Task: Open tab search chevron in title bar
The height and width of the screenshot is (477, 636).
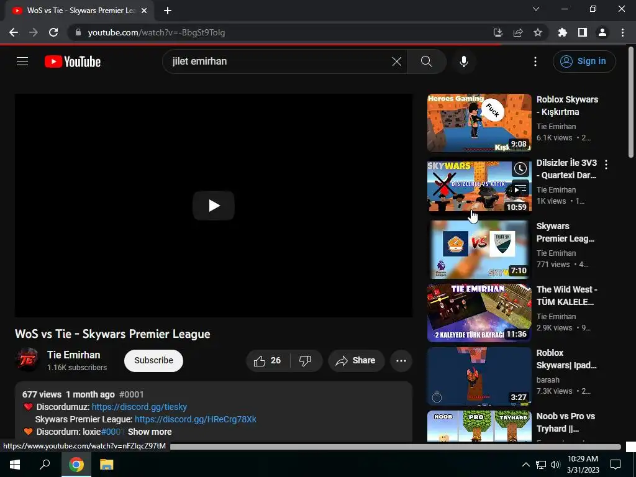Action: 536,9
